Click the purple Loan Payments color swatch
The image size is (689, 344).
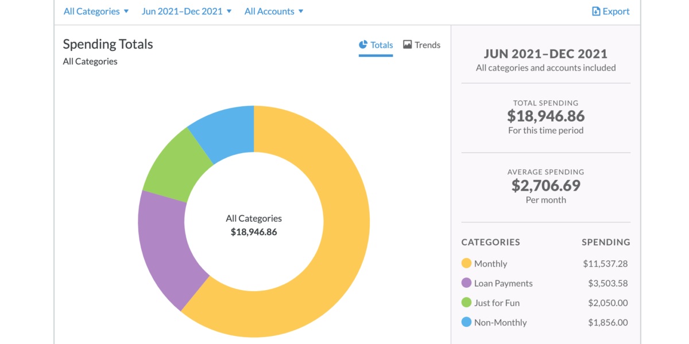[x=467, y=283]
